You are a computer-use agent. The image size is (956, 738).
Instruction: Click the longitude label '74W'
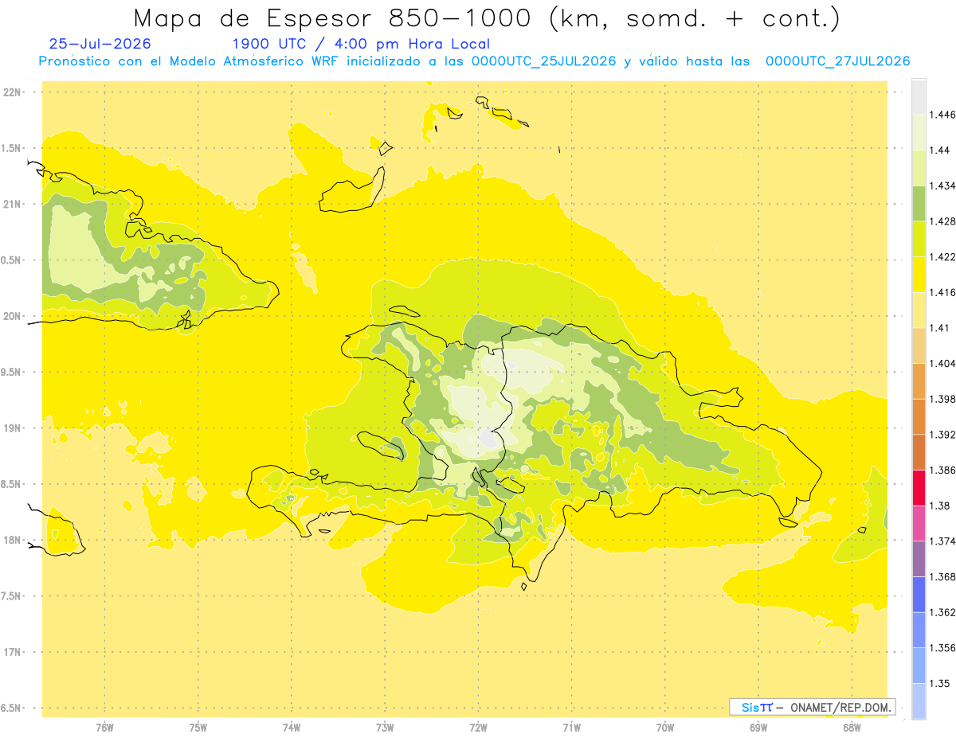(291, 728)
